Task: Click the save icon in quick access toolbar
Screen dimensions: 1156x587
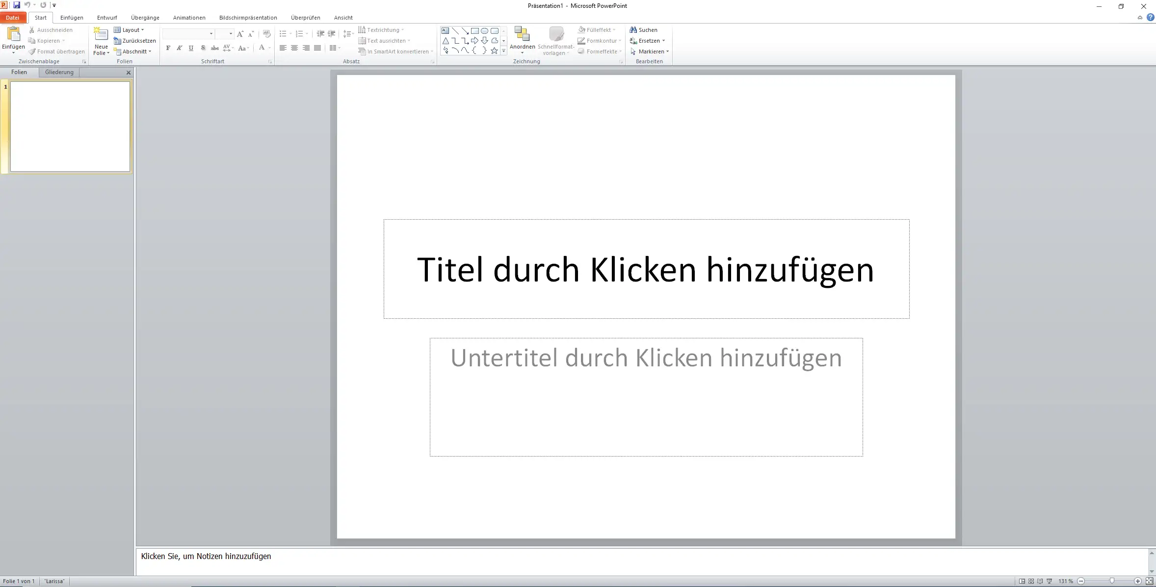Action: pyautogui.click(x=17, y=5)
